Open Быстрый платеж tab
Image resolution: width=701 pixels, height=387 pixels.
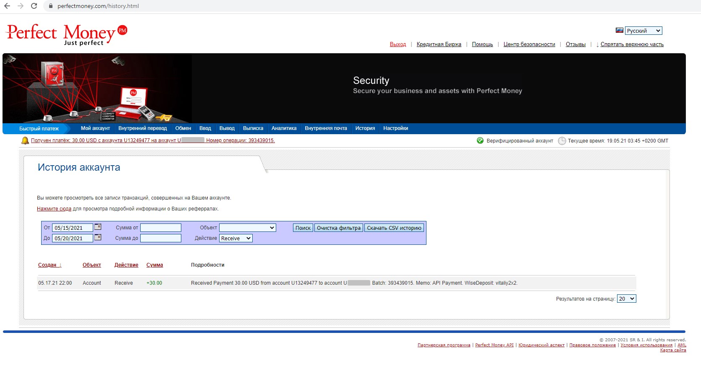click(39, 129)
